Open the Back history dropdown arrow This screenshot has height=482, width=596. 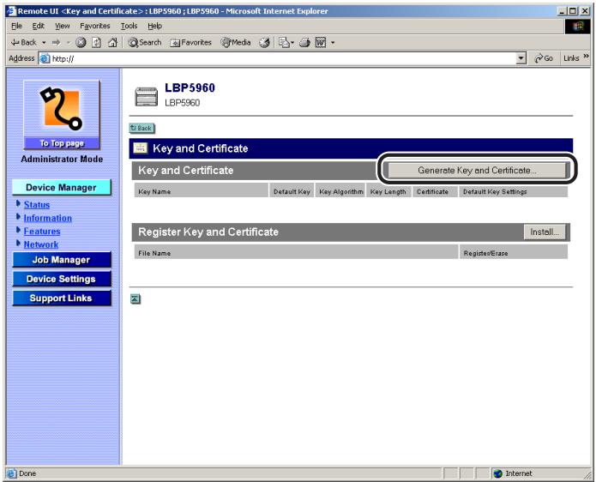[x=44, y=43]
